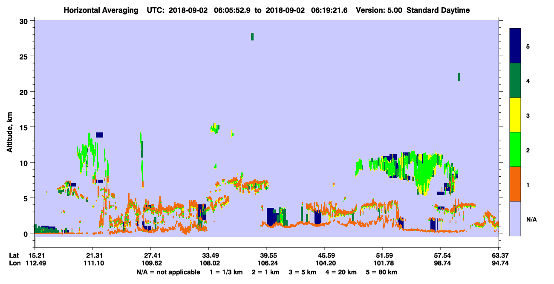Click the bright green colorbar segment labeled 2

click(x=515, y=149)
